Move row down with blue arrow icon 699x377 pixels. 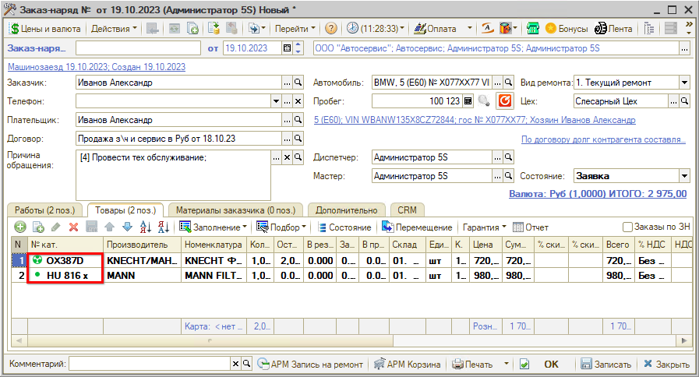(x=128, y=227)
